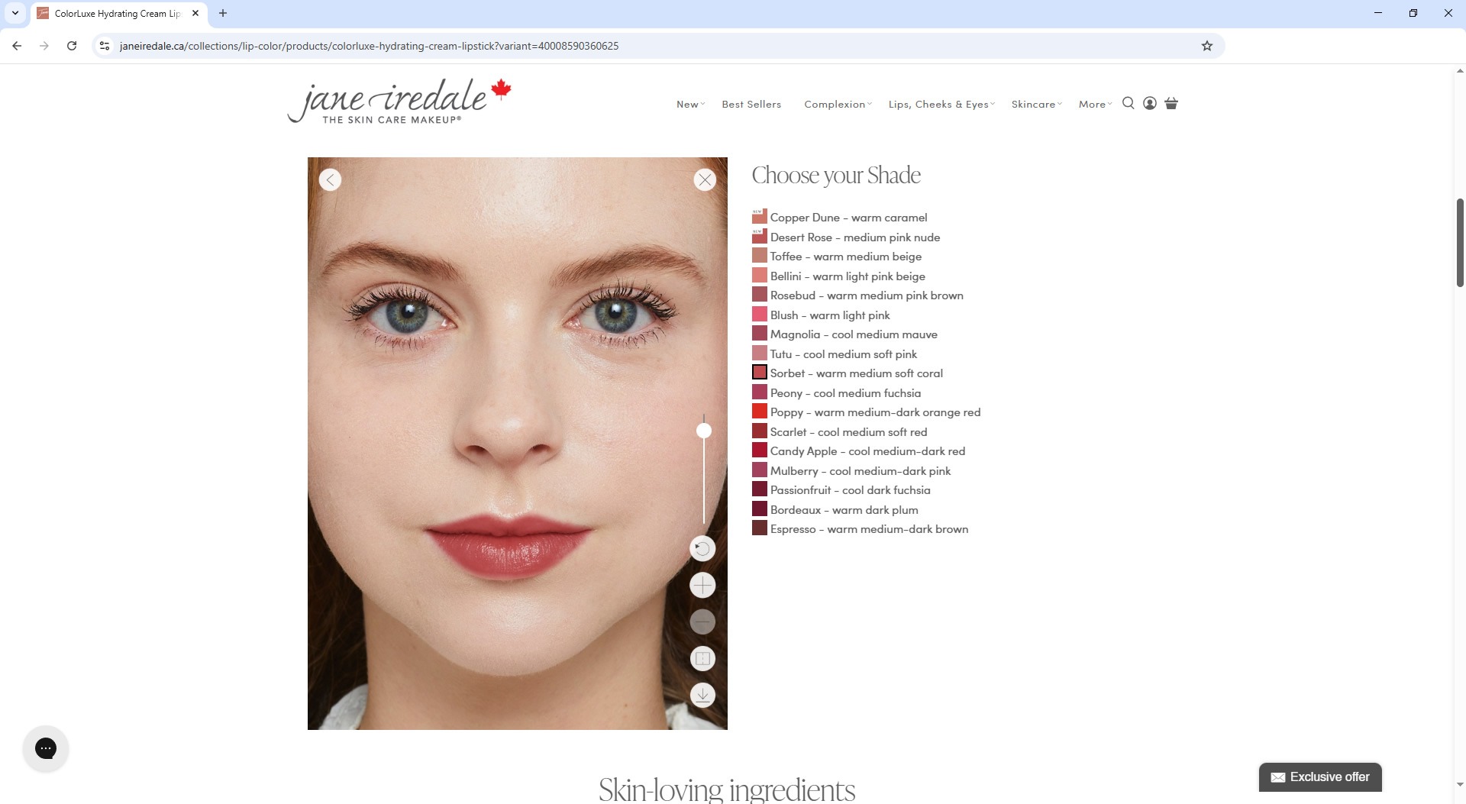Download the try-on photo
The width and height of the screenshot is (1466, 804).
pyautogui.click(x=702, y=695)
